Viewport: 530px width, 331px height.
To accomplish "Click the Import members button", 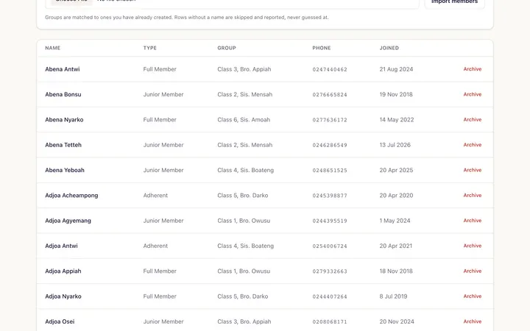I will [x=455, y=3].
